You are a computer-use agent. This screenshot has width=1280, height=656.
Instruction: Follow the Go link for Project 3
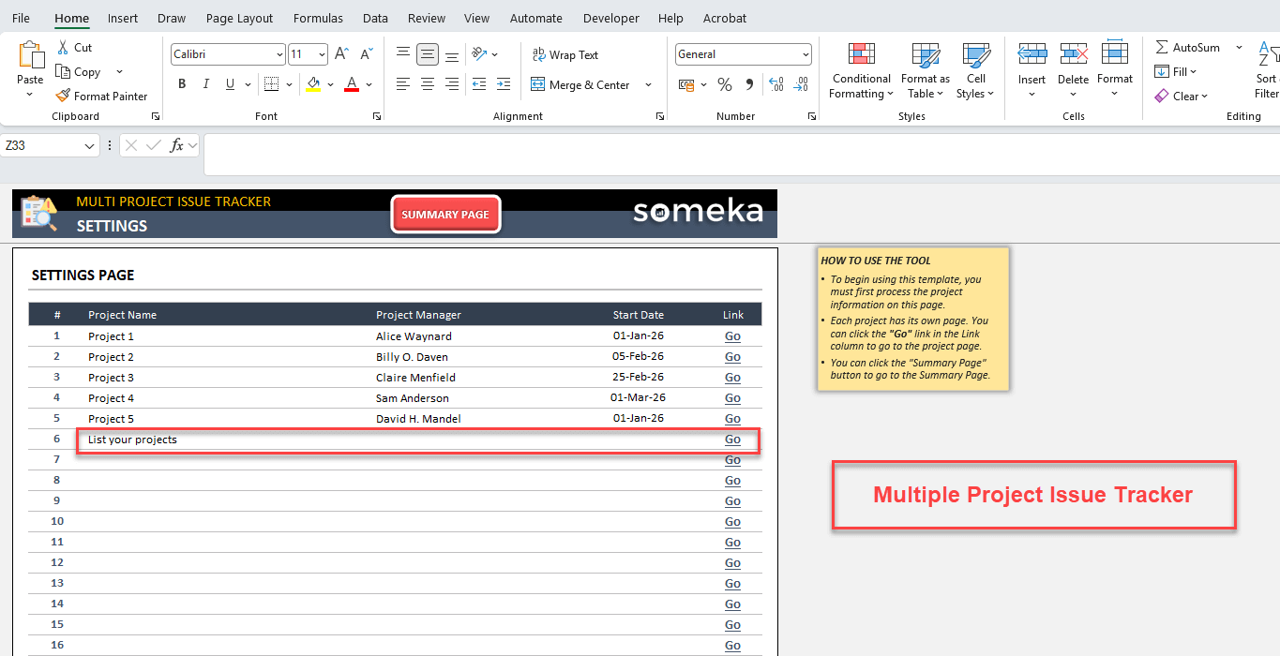coord(732,378)
